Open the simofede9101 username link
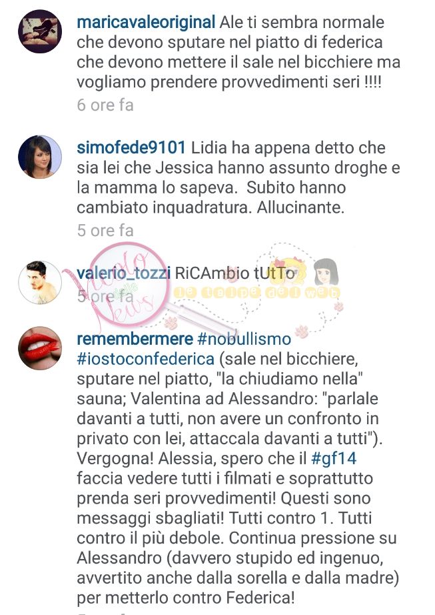This screenshot has width=435, height=615. click(x=131, y=148)
